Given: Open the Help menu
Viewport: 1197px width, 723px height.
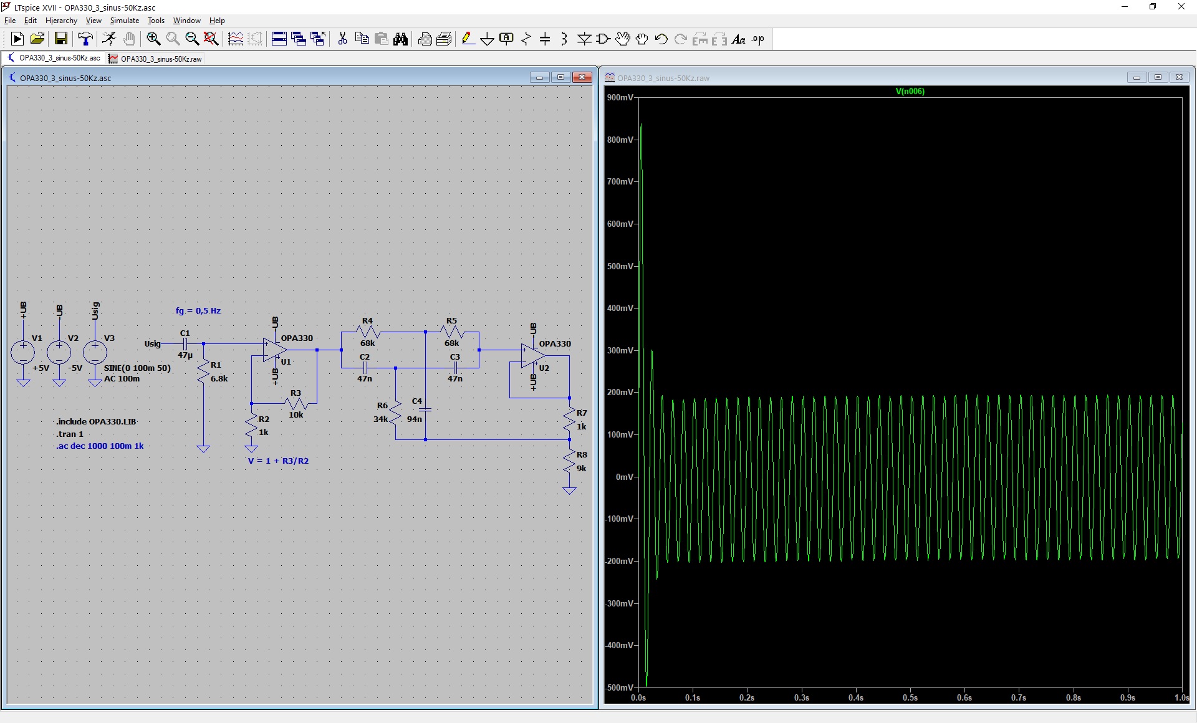Looking at the screenshot, I should point(217,21).
